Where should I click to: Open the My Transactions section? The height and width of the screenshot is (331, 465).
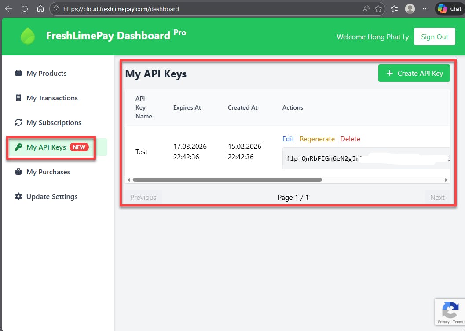click(x=52, y=98)
